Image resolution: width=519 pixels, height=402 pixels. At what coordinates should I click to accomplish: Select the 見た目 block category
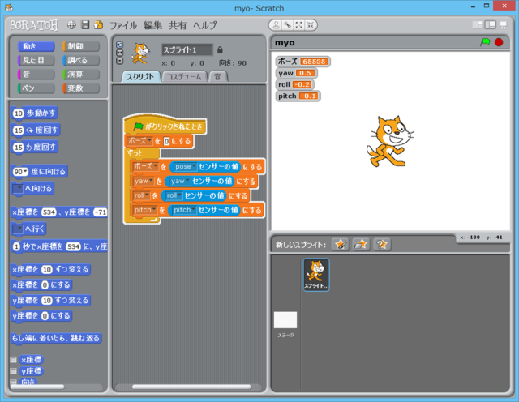(36, 60)
